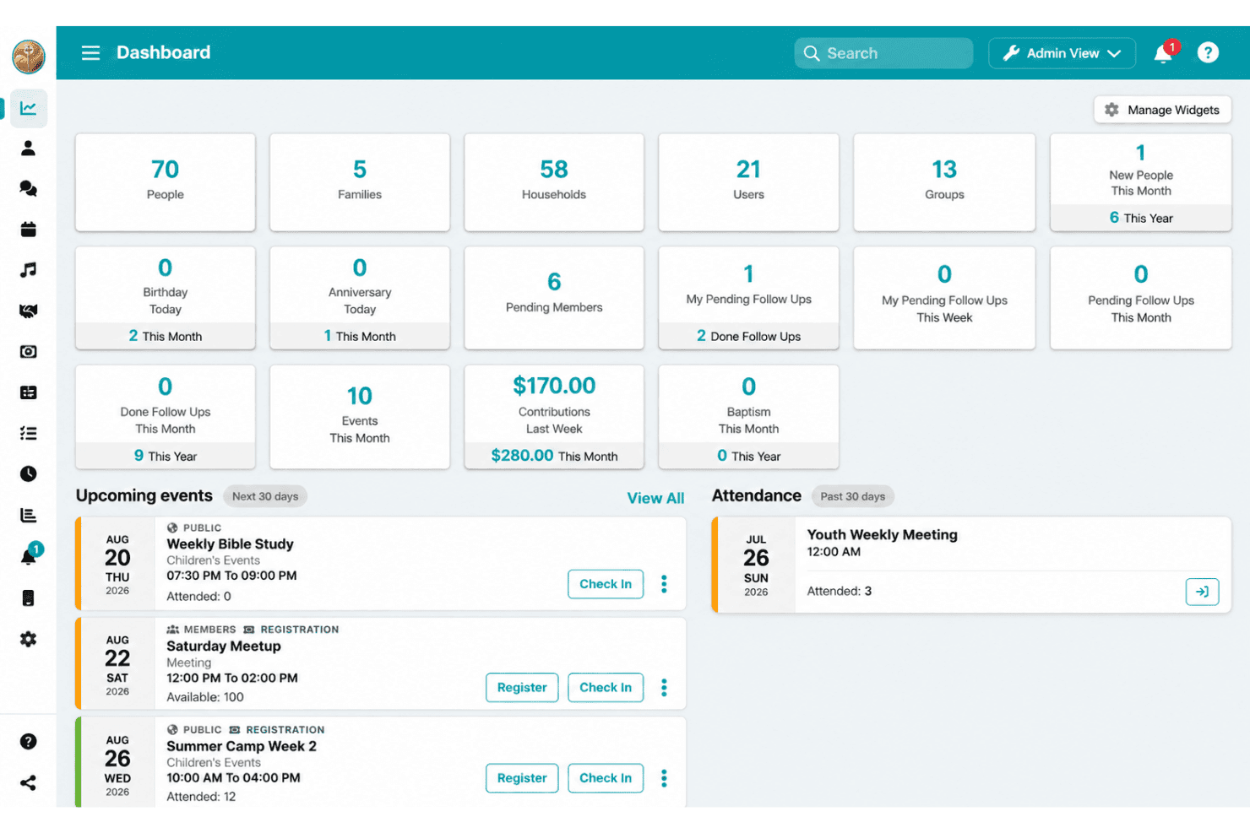
Task: Open the chat bubbles icon in sidebar
Action: 28,188
